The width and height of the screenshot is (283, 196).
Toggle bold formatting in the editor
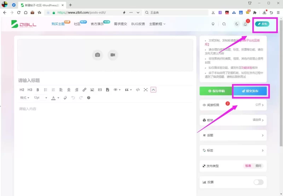pos(38,90)
